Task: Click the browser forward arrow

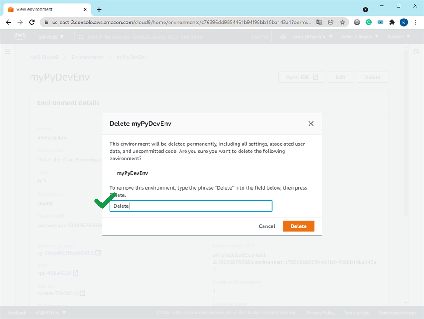Action: point(20,23)
